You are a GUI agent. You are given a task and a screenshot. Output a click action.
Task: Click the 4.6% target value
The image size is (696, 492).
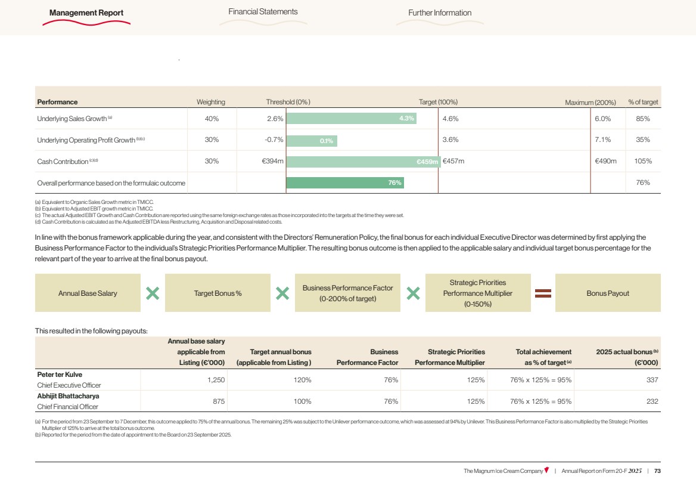point(450,119)
